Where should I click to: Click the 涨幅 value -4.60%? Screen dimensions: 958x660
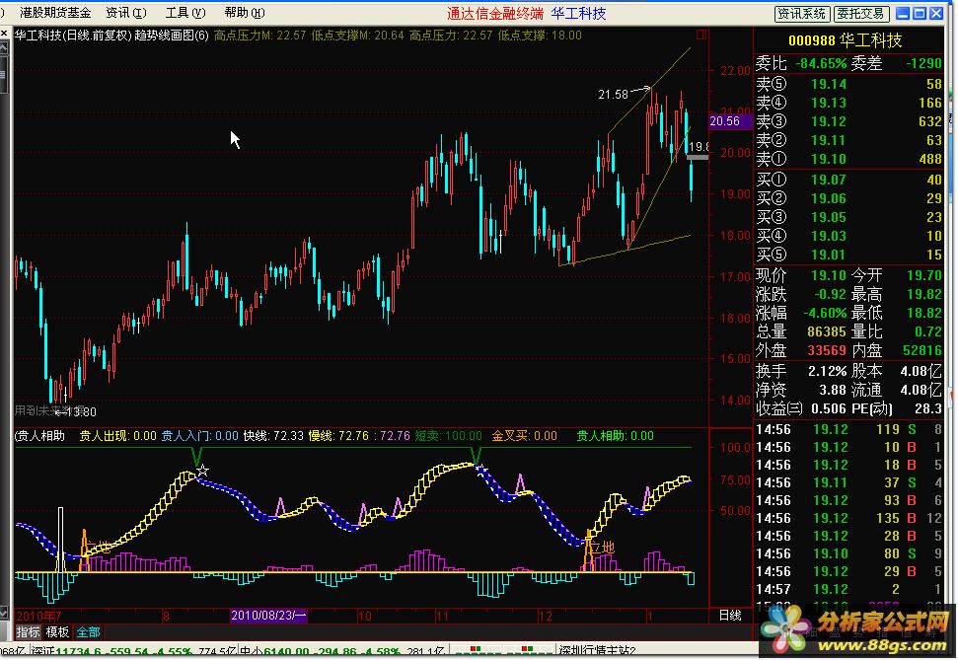click(825, 313)
